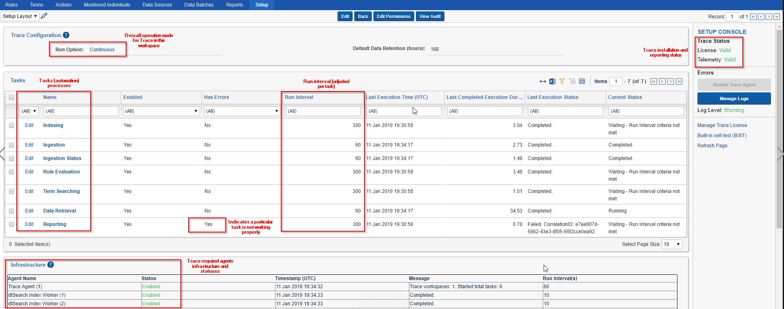784x309 pixels.
Task: Edit the Indexing task
Action: click(29, 125)
